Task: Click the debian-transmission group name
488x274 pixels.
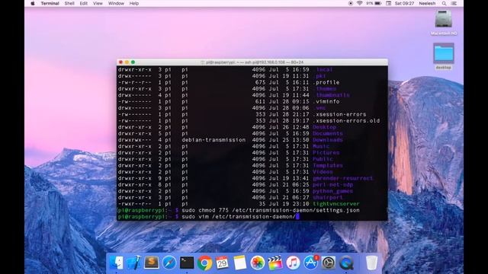Action: point(213,140)
